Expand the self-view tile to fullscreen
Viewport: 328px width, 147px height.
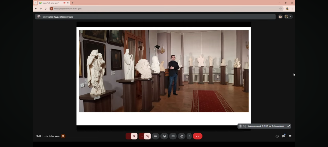288,126
